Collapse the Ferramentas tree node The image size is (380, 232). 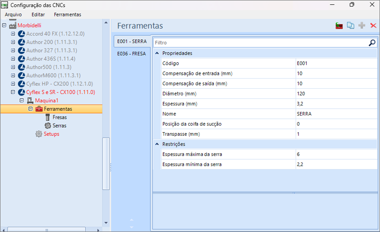point(30,109)
